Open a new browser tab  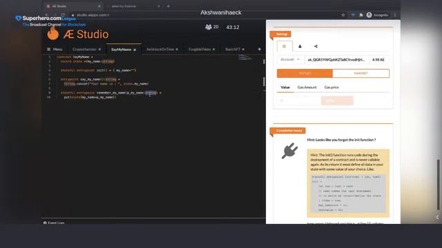[x=169, y=6]
